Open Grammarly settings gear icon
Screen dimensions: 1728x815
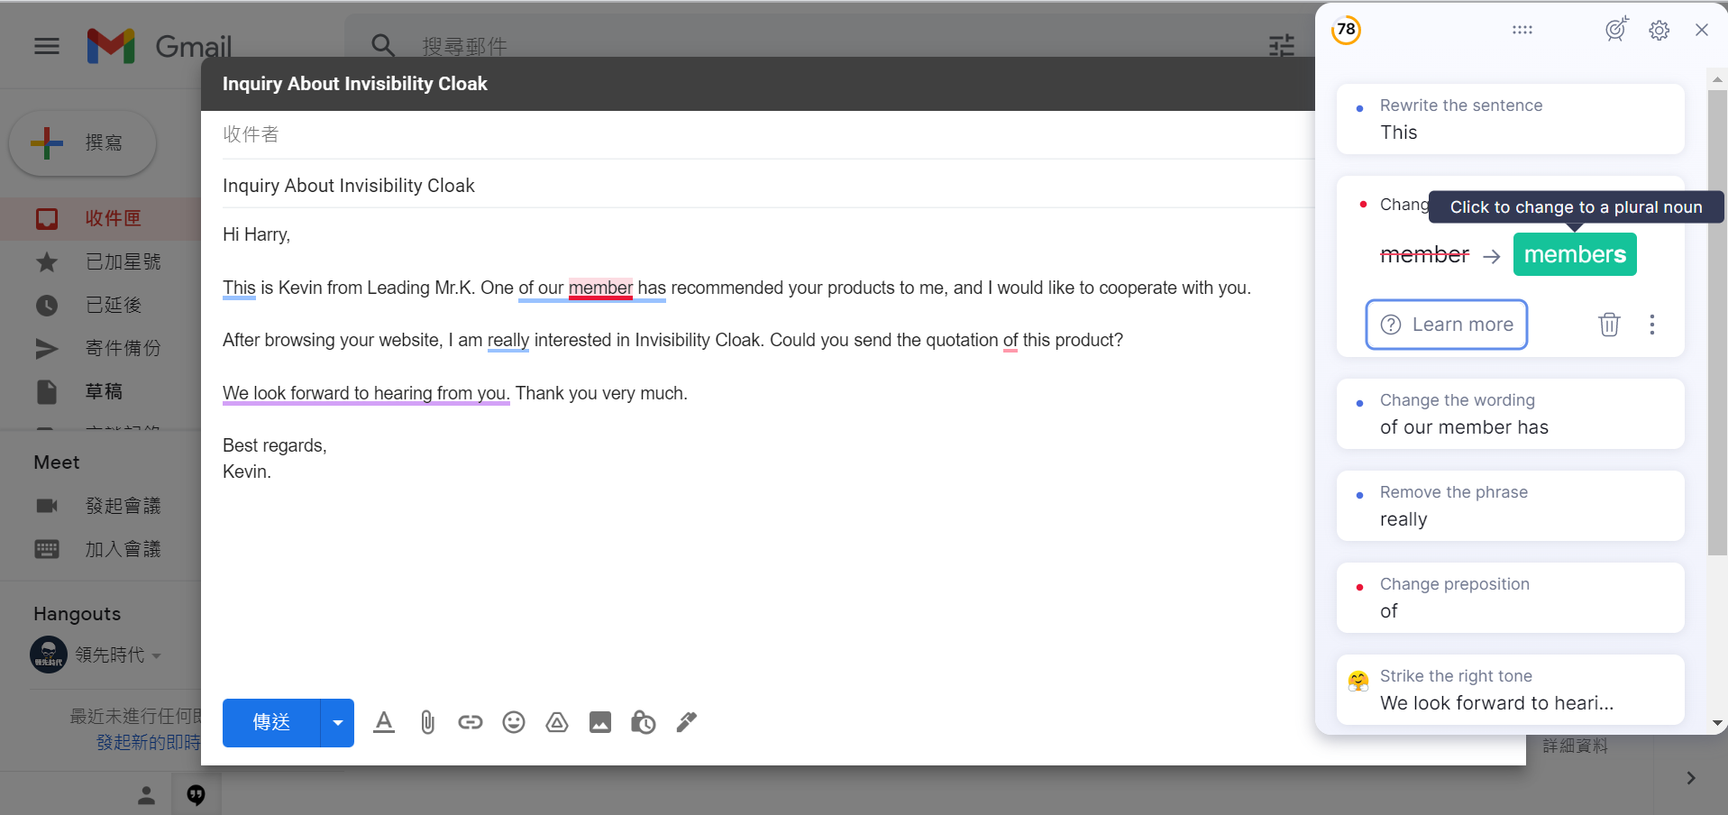coord(1659,30)
